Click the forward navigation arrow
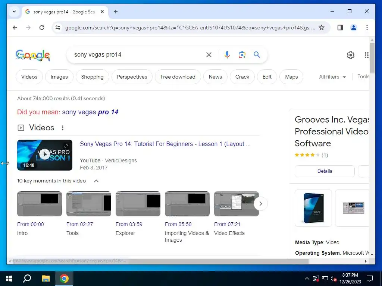The width and height of the screenshot is (382, 286). point(28,28)
